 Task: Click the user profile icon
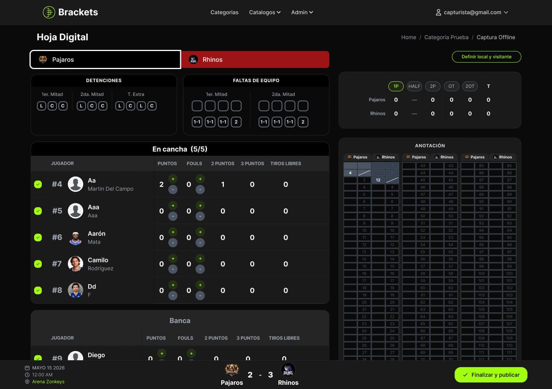439,12
